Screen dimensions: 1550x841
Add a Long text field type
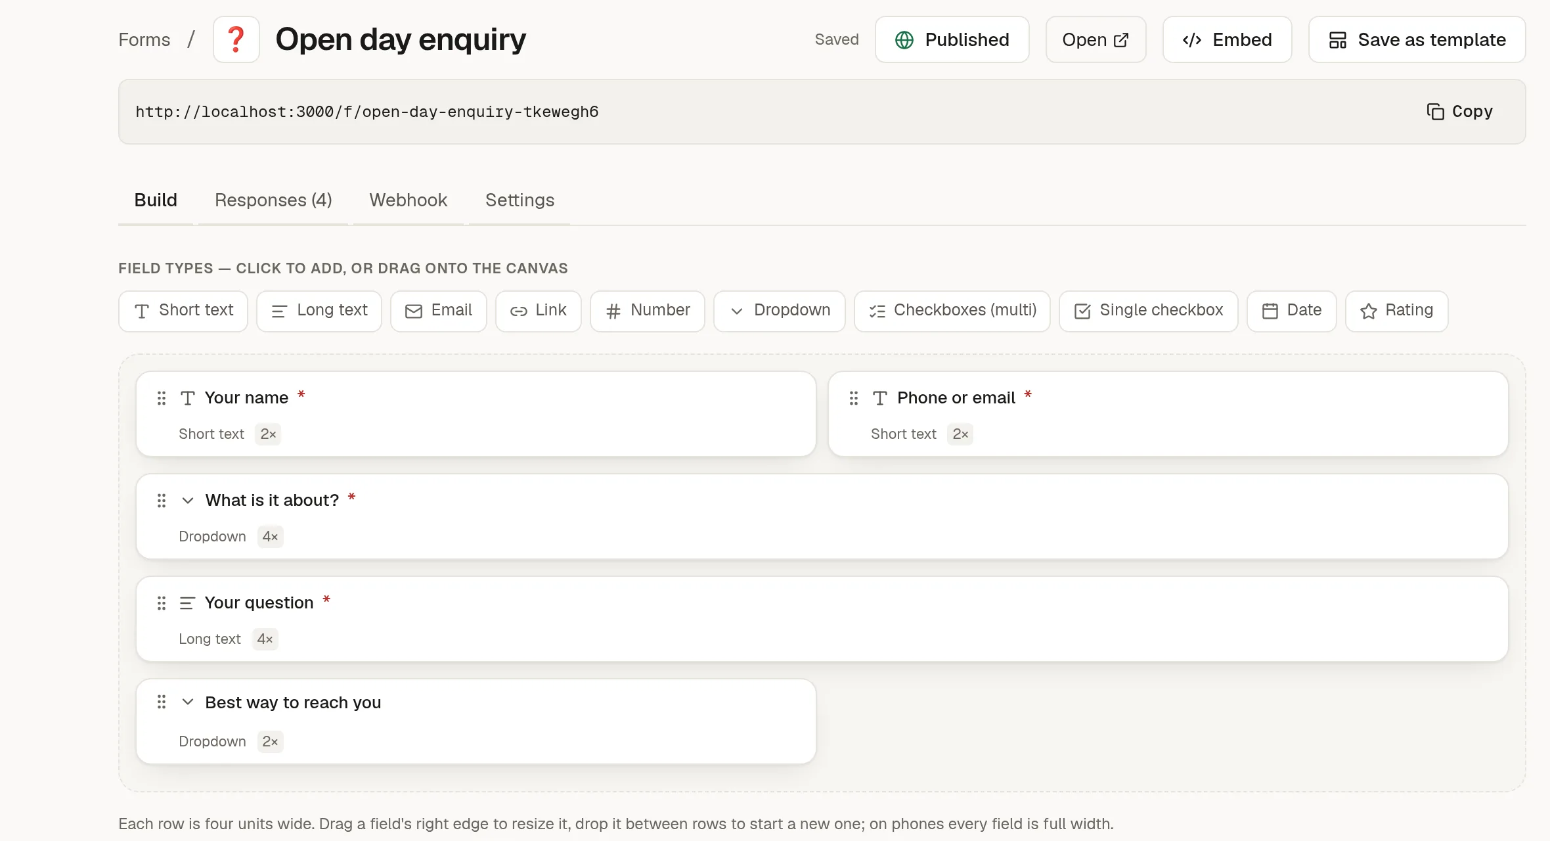click(319, 311)
